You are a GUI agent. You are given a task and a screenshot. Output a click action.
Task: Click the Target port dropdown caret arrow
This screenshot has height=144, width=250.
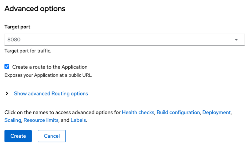point(236,40)
